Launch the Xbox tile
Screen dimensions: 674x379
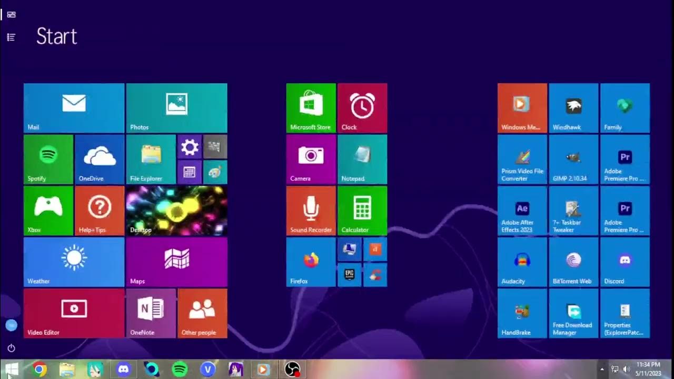(x=48, y=211)
